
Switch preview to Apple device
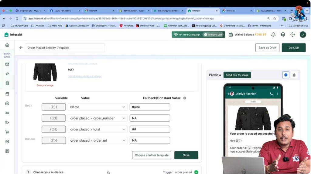click(x=294, y=75)
